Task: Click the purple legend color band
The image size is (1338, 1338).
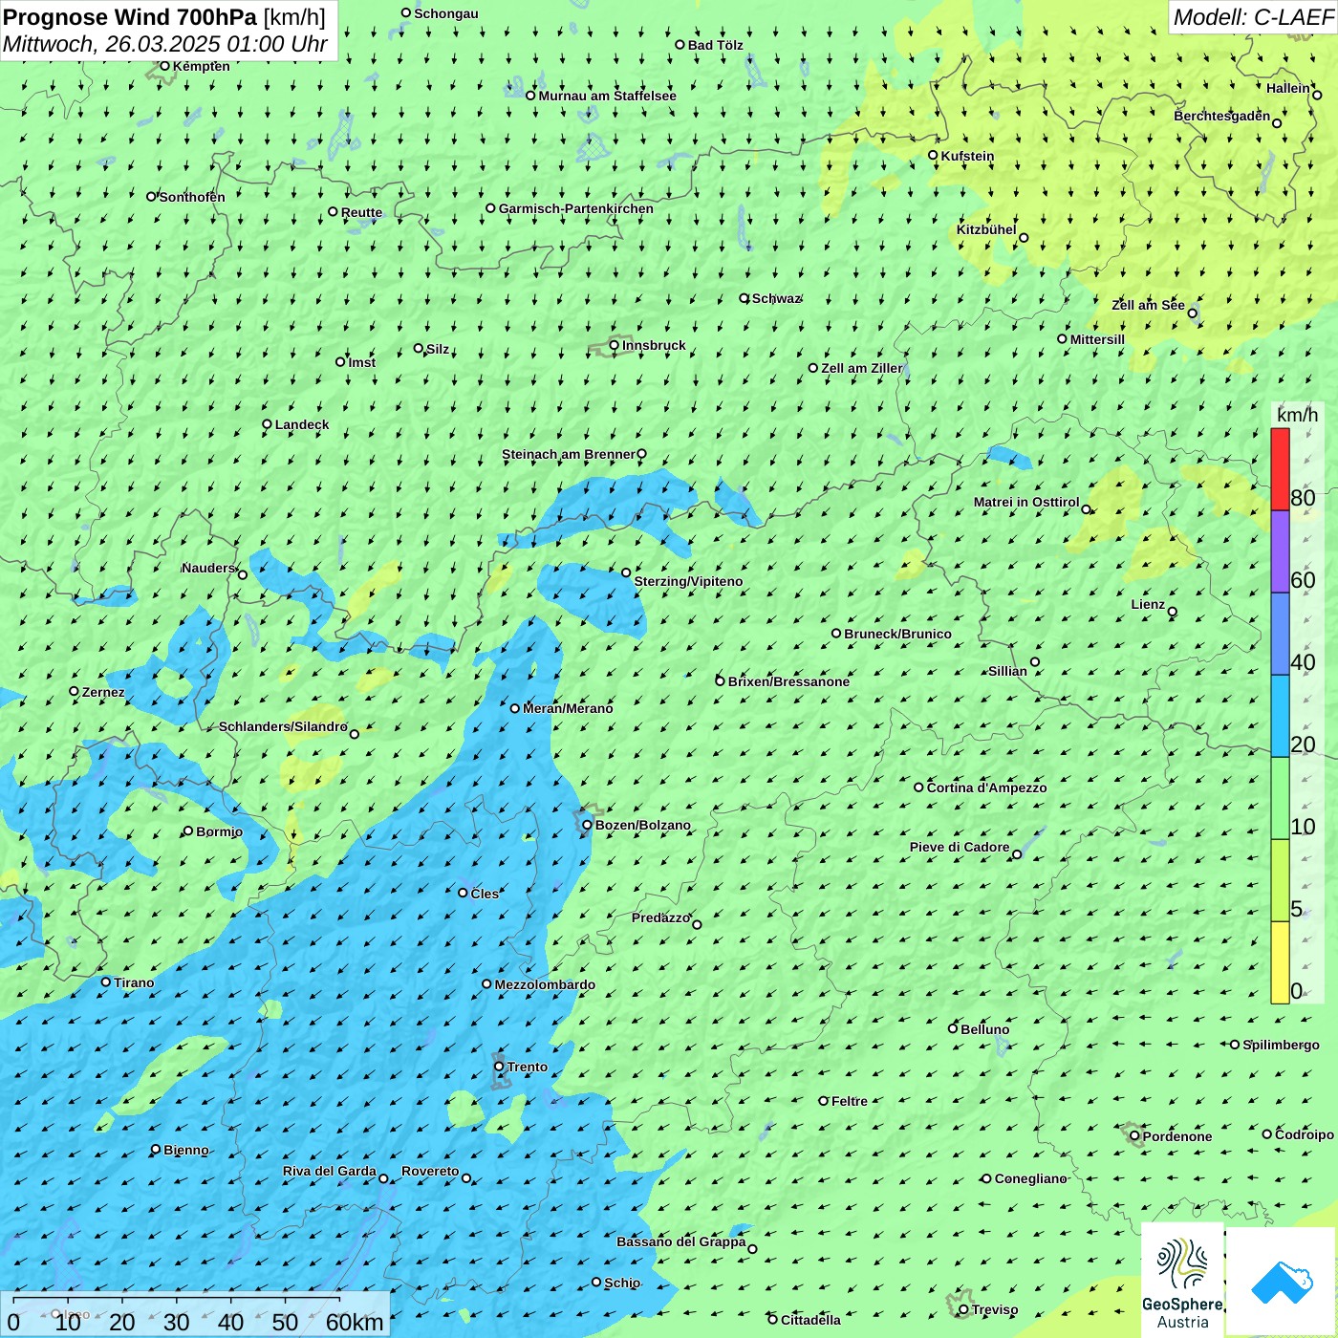Action: point(1280,551)
